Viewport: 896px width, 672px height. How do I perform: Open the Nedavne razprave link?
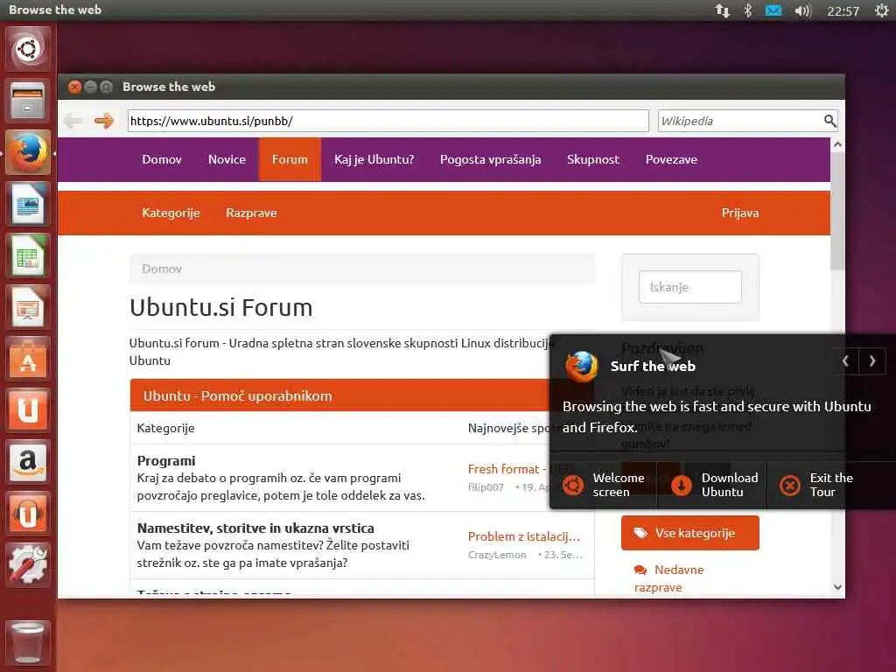coord(669,578)
